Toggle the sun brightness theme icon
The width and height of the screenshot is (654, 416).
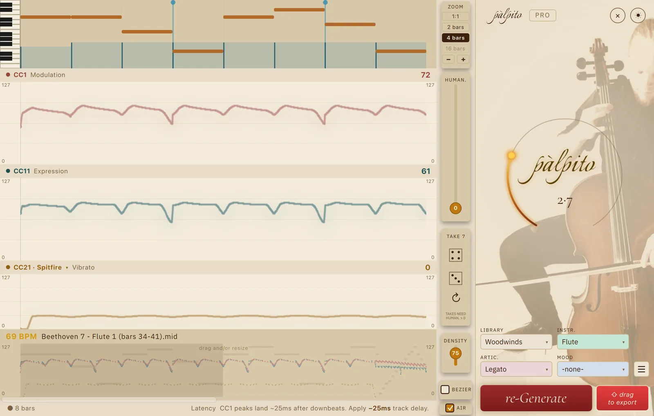click(x=638, y=16)
